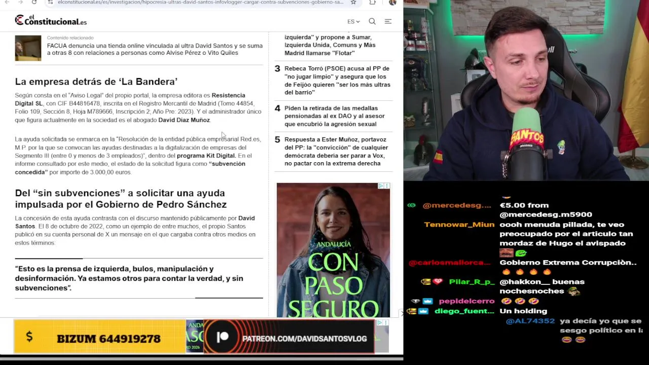Screen dimensions: 649x365
Task: Open the options dots on sidebar ad
Action: (x=387, y=186)
